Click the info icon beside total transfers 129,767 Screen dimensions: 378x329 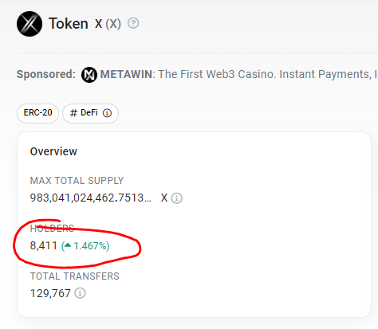click(80, 293)
